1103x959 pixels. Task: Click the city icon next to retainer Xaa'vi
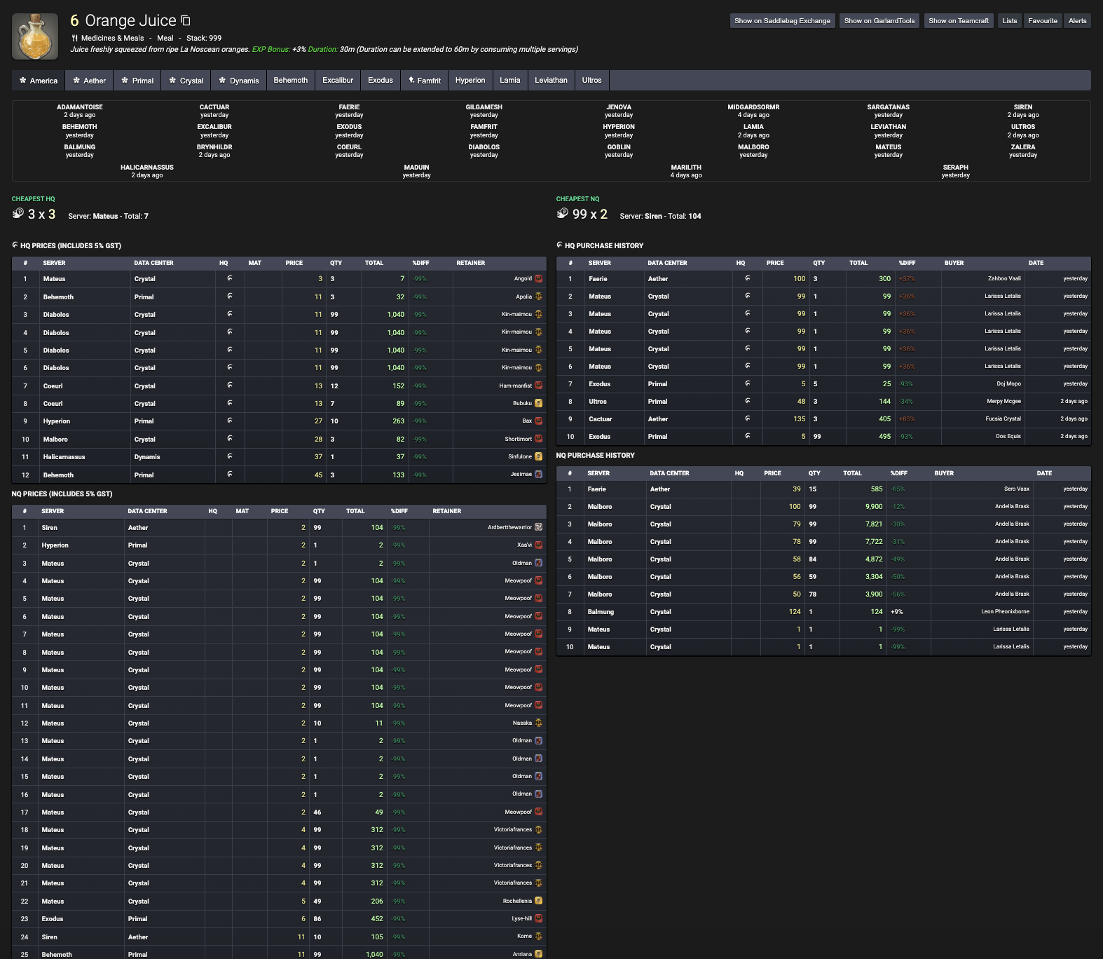(539, 545)
